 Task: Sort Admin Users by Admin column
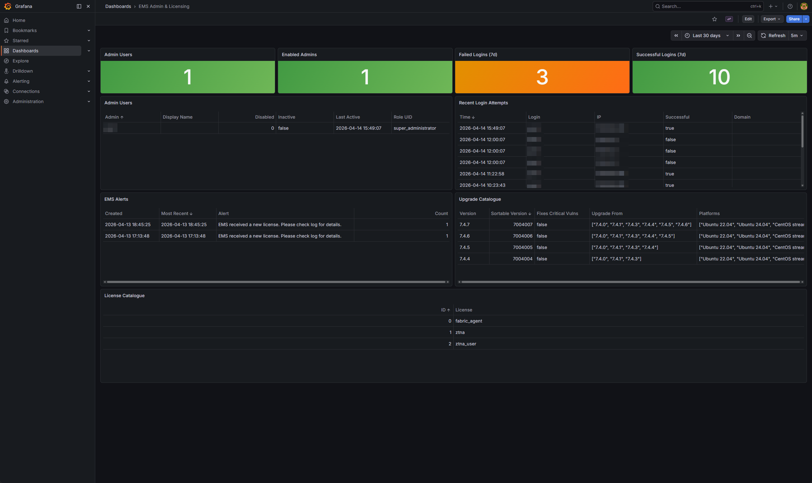tap(114, 117)
